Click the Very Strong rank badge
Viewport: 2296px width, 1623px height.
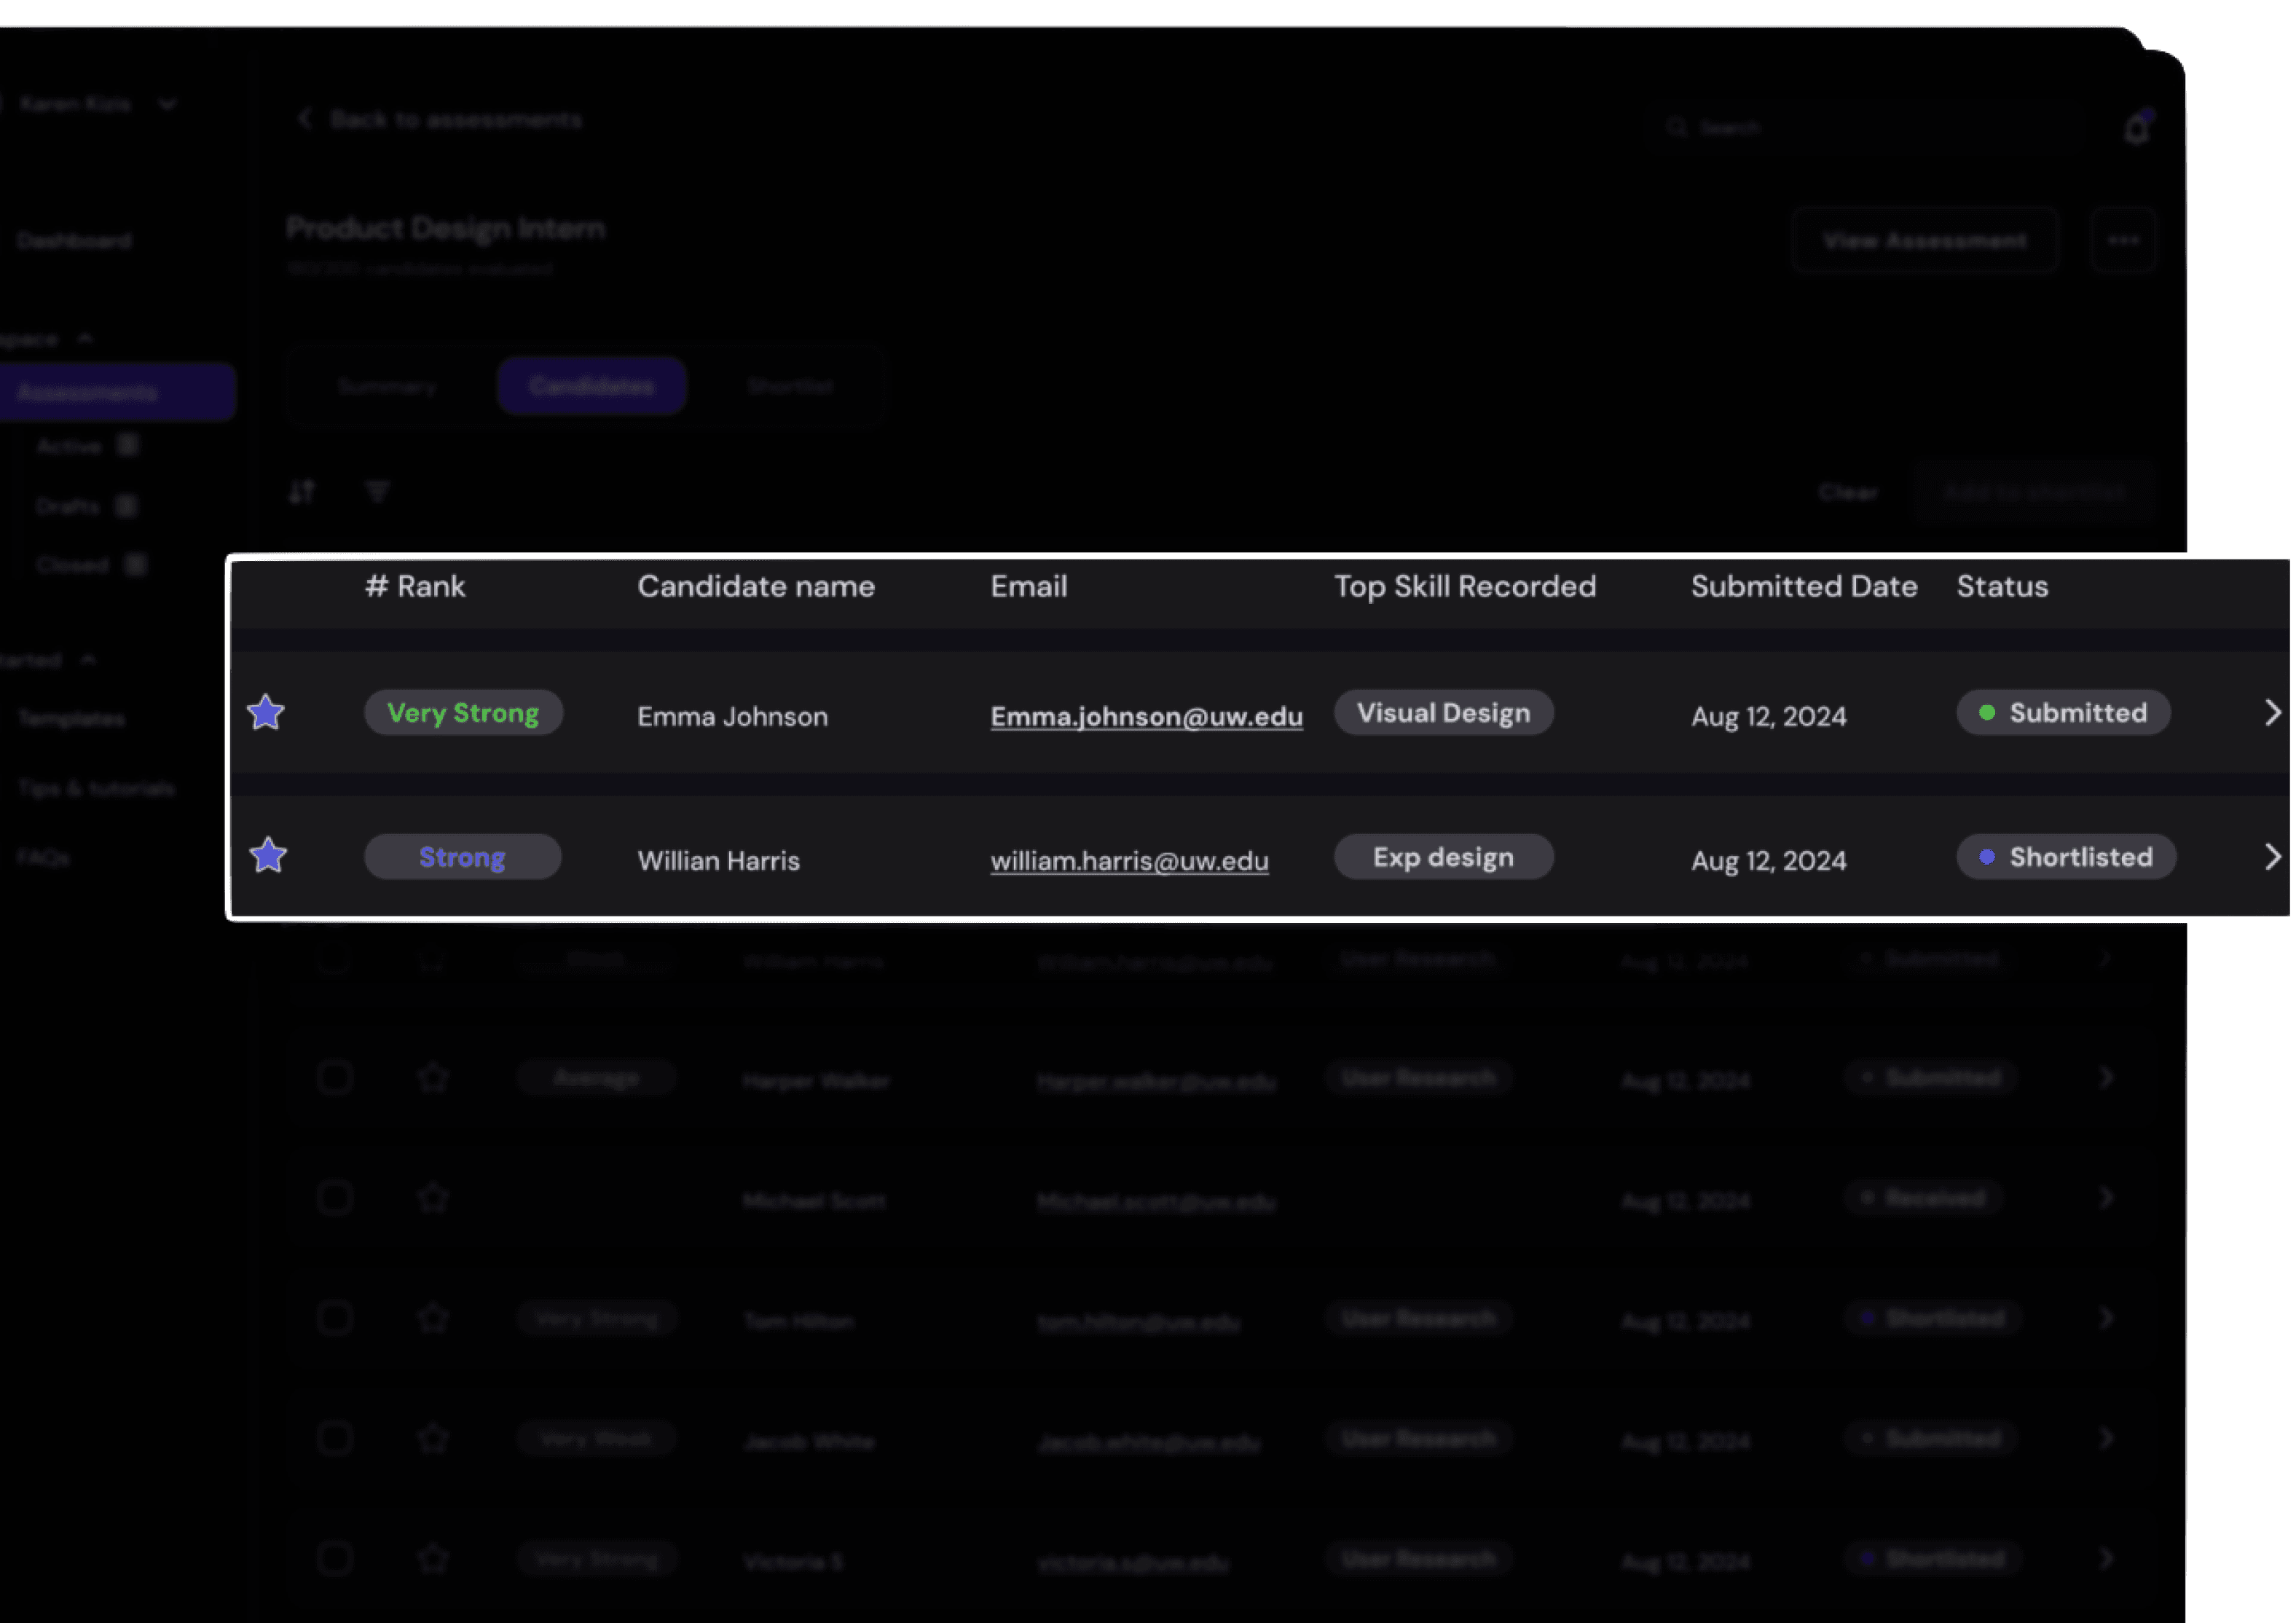tap(463, 713)
